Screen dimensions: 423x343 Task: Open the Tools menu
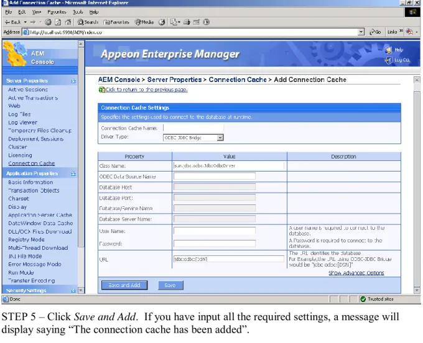78,12
